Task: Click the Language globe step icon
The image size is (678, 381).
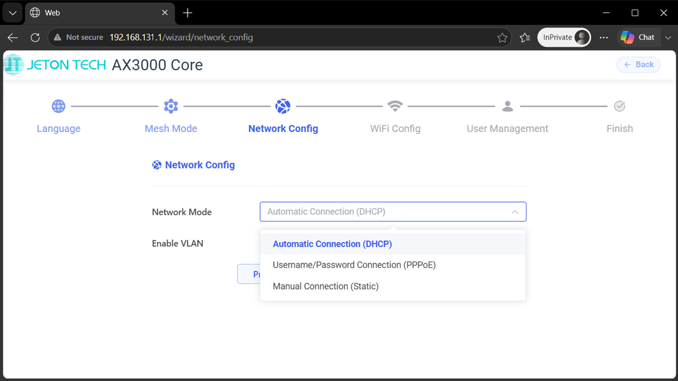Action: click(58, 106)
